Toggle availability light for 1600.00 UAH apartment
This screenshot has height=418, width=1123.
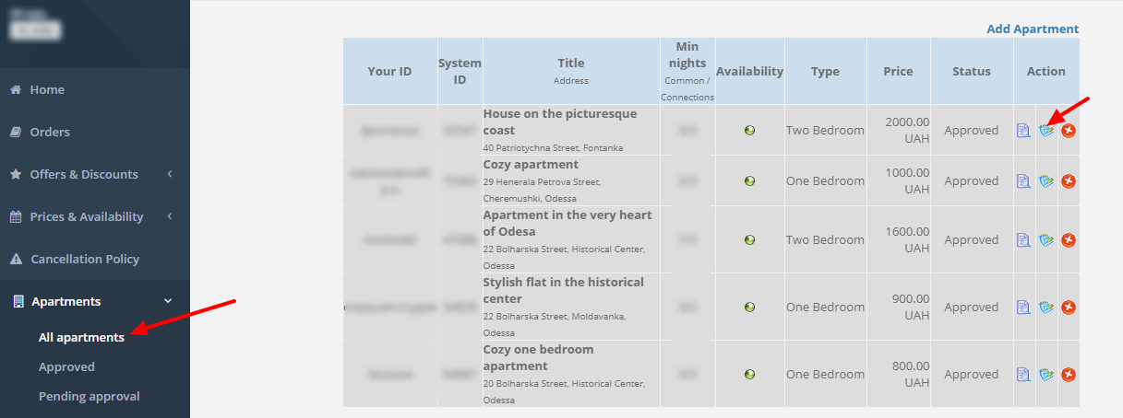749,240
